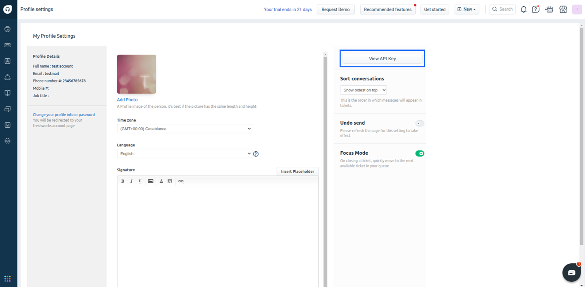Image resolution: width=585 pixels, height=287 pixels.
Task: Open Analytics from the left sidebar
Action: click(x=8, y=125)
